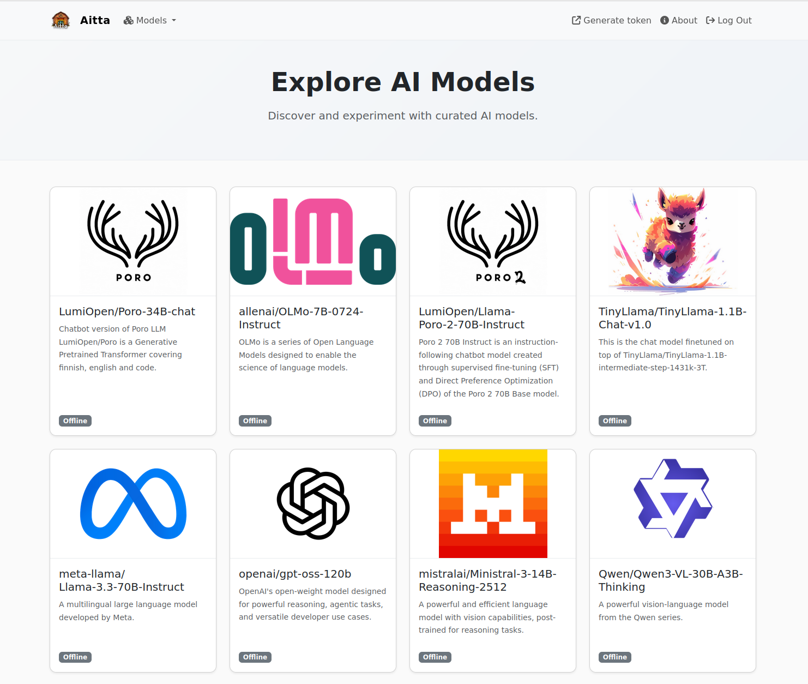Click the OpenAI knot logo
808x684 pixels.
[313, 503]
